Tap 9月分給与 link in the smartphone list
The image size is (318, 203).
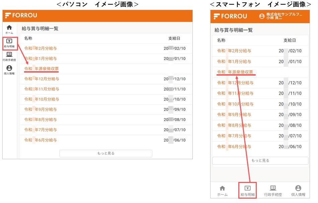point(234,115)
